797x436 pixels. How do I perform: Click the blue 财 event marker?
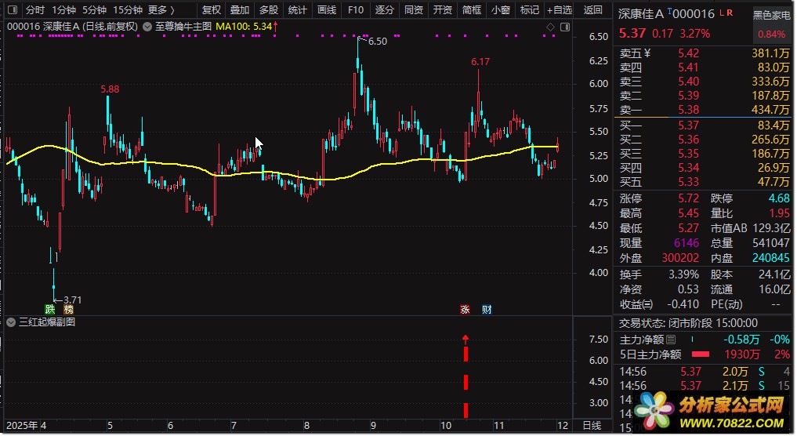tap(487, 309)
